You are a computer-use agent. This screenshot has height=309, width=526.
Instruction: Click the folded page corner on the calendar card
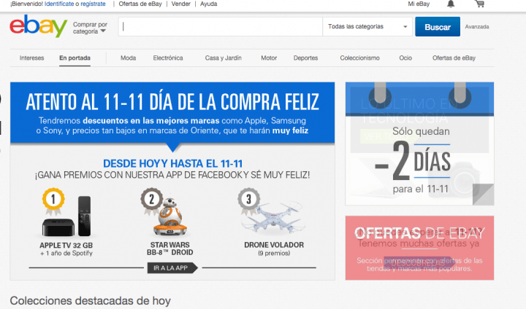point(484,195)
